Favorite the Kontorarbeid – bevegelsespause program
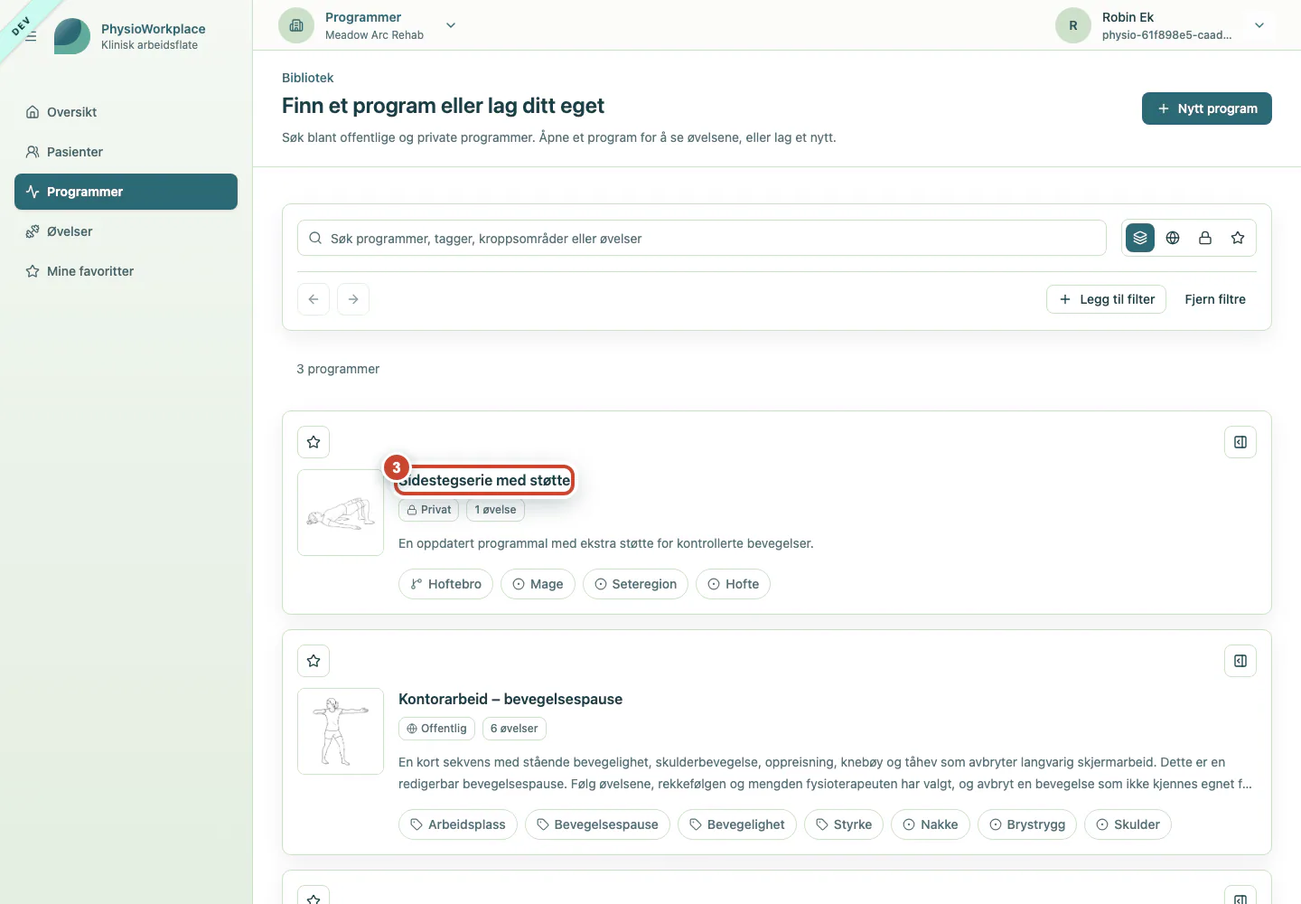This screenshot has height=904, width=1301. [314, 661]
